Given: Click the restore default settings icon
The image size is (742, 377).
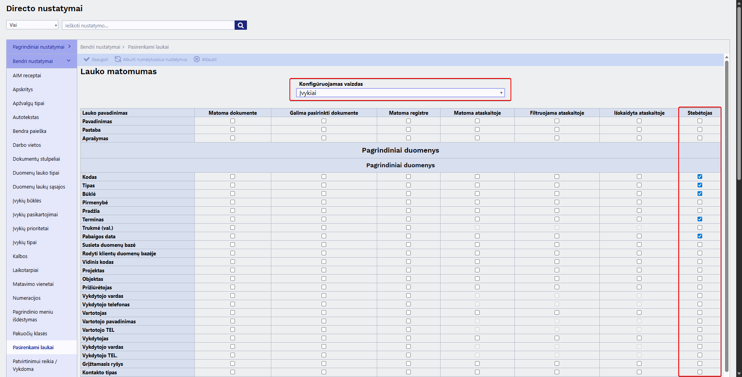Looking at the screenshot, I should tap(118, 59).
